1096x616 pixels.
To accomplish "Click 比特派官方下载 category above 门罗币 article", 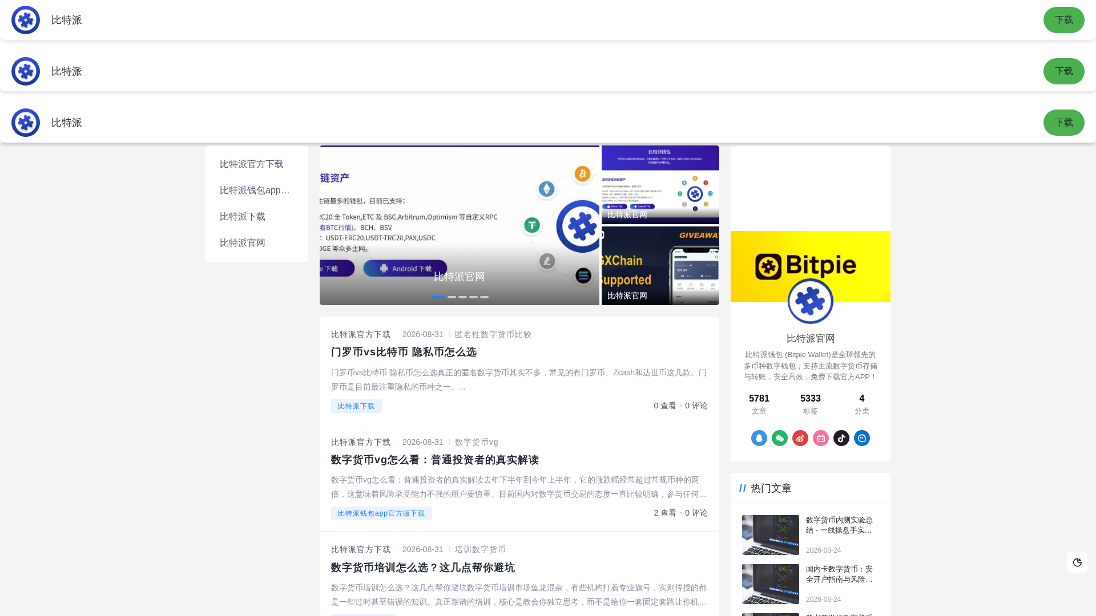I will tap(361, 334).
